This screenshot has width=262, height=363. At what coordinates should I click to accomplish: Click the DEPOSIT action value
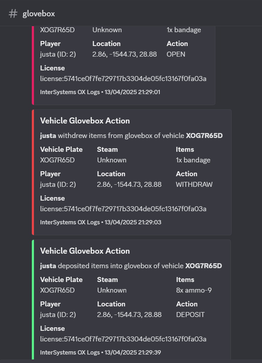(x=191, y=315)
